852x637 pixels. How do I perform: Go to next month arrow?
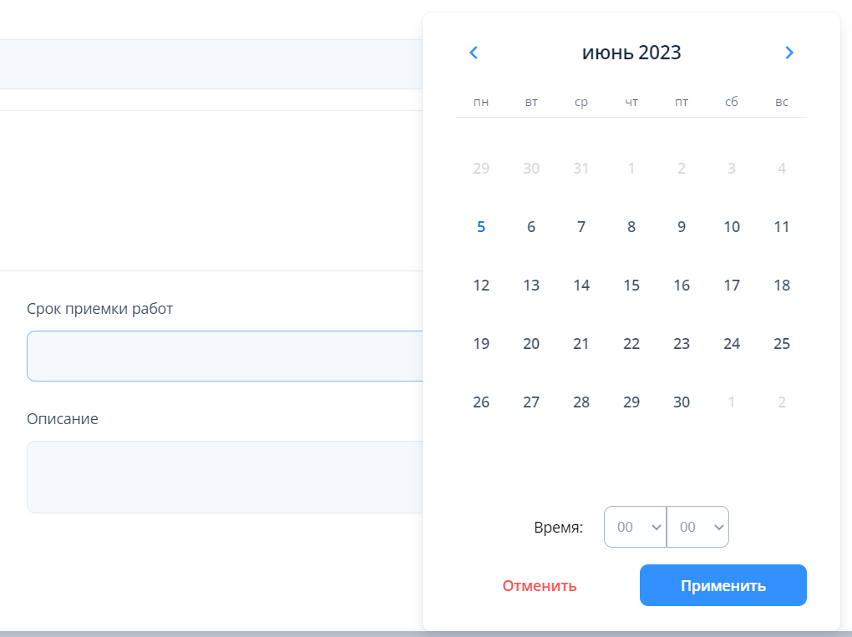coord(789,53)
